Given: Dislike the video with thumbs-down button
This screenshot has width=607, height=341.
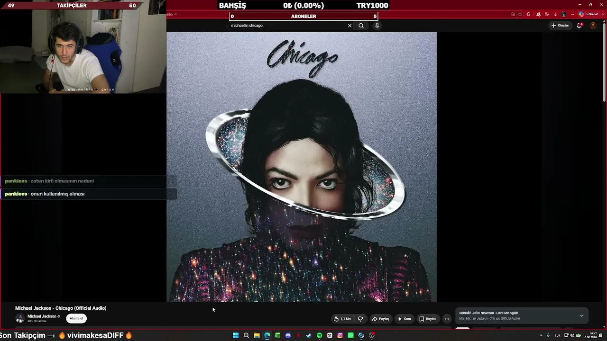Looking at the screenshot, I should (x=360, y=319).
